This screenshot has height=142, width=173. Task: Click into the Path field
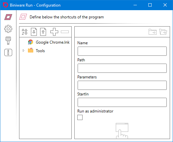[x=122, y=68]
